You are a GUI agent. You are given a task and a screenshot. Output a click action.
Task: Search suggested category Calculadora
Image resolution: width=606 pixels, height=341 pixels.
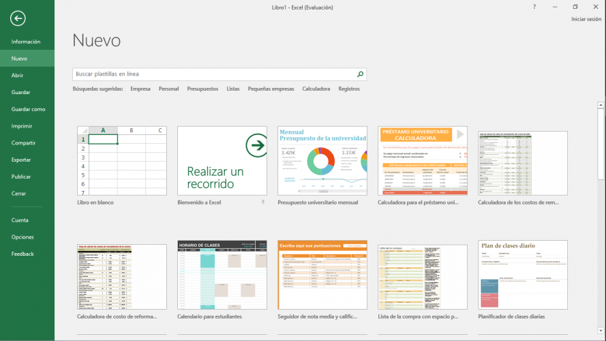tap(316, 89)
